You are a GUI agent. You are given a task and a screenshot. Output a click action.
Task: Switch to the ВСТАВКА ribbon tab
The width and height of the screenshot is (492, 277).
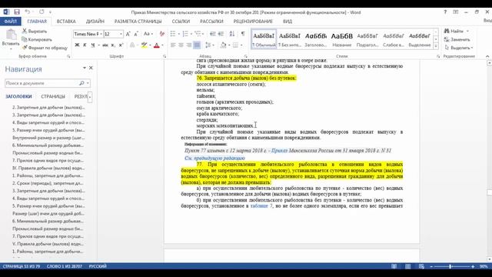coord(66,22)
